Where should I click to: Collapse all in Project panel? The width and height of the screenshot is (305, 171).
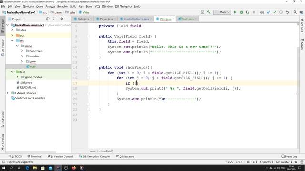(x=54, y=19)
